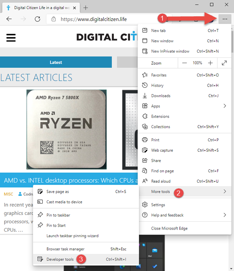Increase zoom with the plus button
The image size is (234, 271).
(x=210, y=63)
